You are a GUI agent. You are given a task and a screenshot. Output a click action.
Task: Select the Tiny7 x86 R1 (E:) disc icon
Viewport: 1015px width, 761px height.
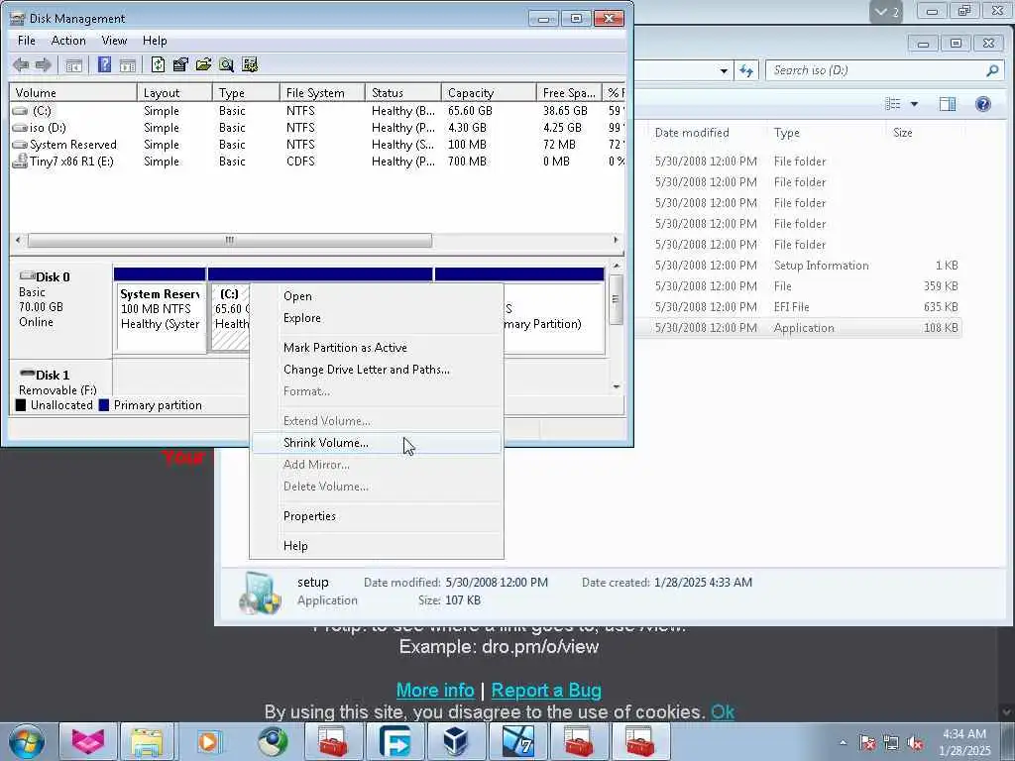[20, 161]
